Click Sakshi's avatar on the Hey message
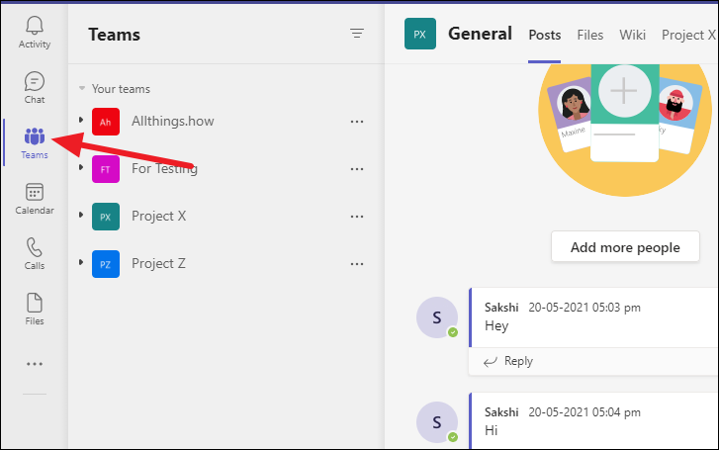Screen dimensions: 719x450 437,317
